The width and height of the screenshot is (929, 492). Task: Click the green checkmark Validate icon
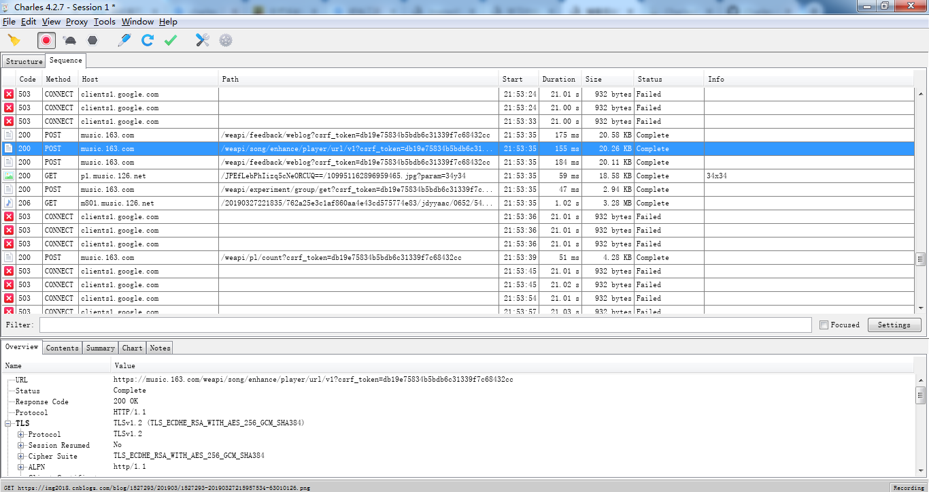tap(170, 40)
